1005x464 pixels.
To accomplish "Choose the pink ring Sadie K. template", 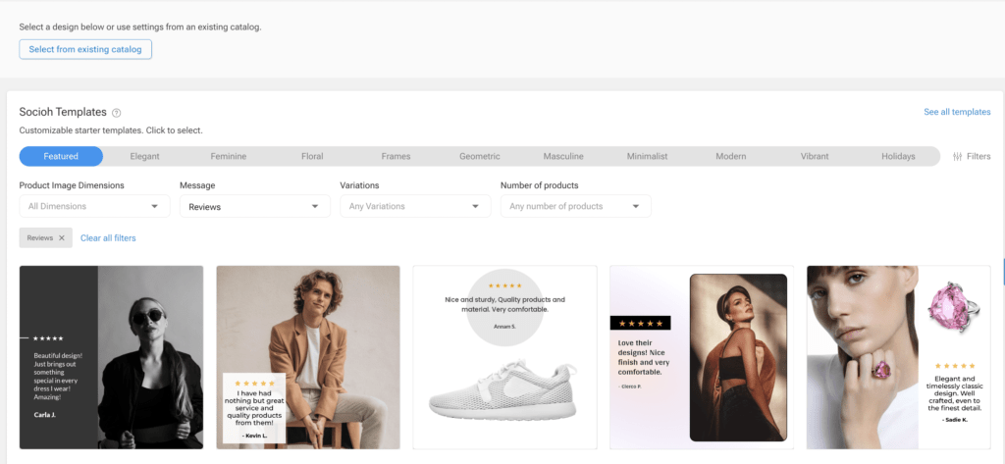I will (898, 357).
